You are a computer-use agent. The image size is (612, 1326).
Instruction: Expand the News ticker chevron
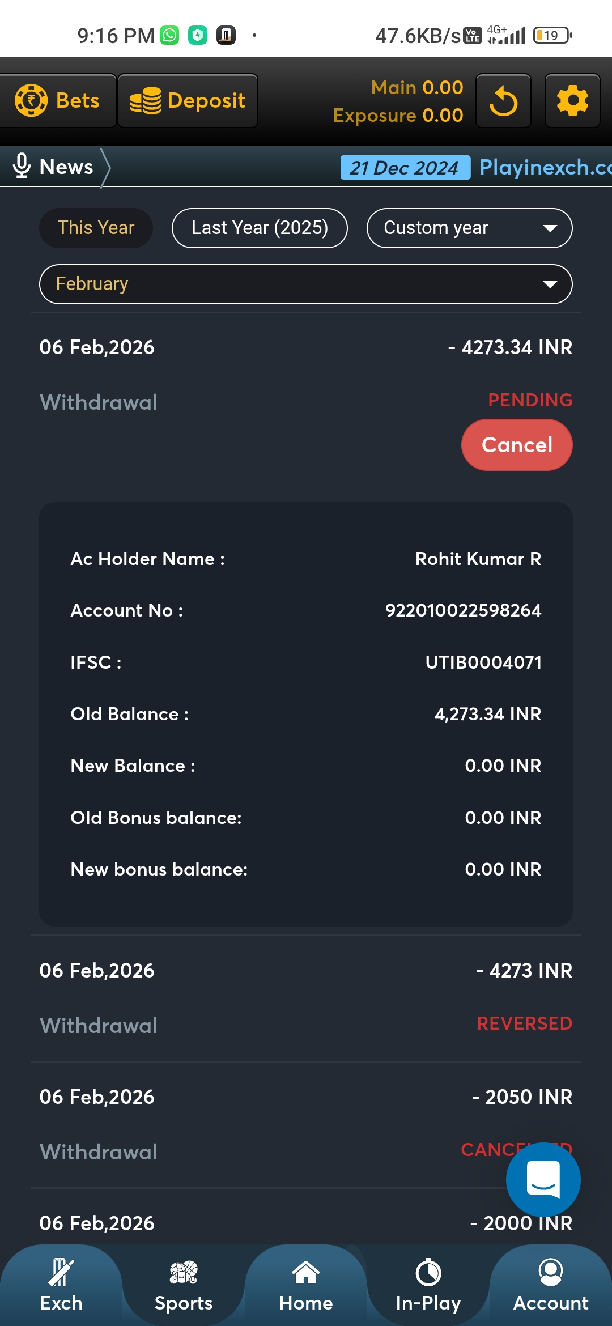[105, 167]
